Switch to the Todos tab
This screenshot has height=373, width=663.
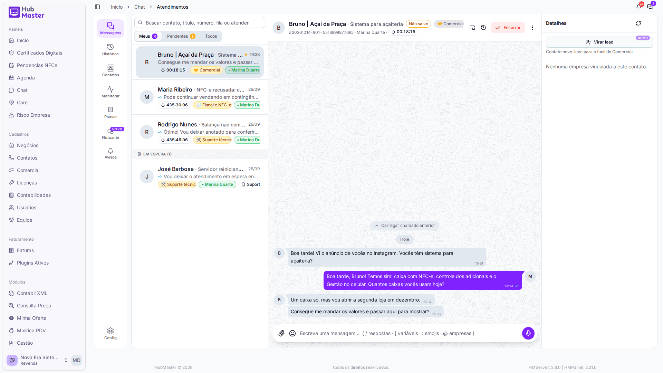211,36
